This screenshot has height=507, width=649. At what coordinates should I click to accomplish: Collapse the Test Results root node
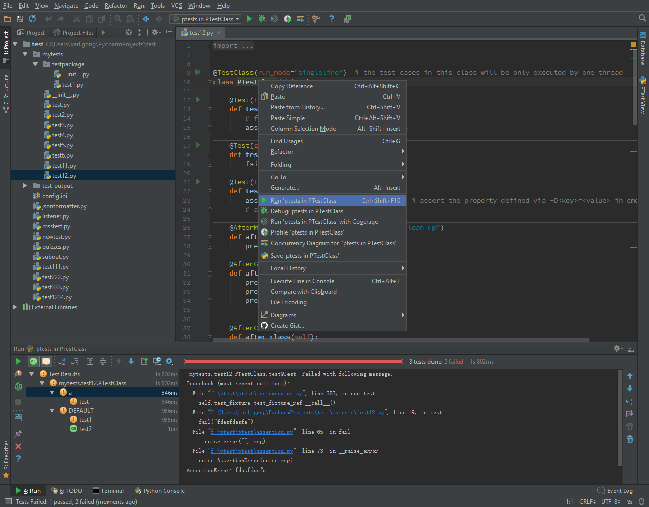coord(32,374)
